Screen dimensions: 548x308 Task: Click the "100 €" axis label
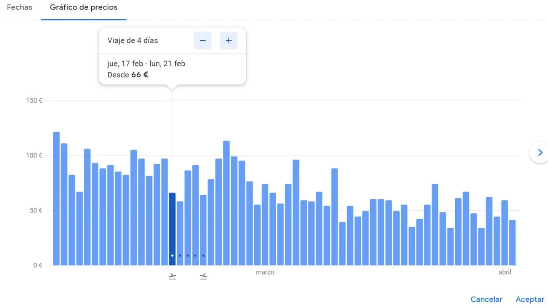tap(35, 156)
